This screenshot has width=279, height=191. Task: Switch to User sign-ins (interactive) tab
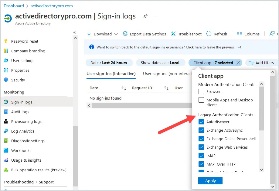pyautogui.click(x=111, y=74)
